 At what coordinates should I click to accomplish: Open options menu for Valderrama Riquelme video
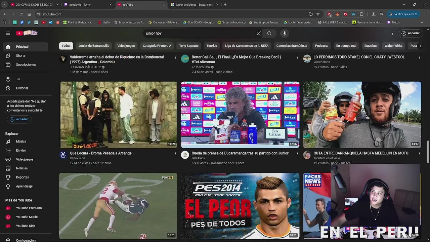tap(175, 57)
